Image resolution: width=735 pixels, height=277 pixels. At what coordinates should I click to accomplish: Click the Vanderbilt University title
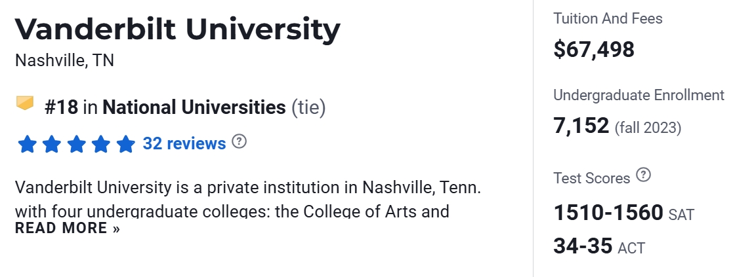tap(177, 29)
